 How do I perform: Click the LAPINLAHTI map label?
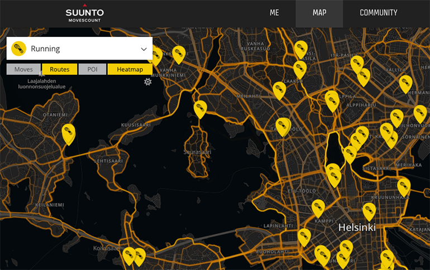[x=278, y=226]
